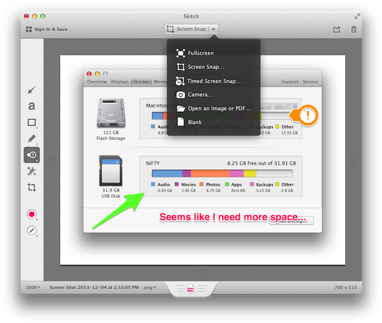Expand the Screen Snap dropdown arrow
This screenshot has width=382, height=323.
[x=214, y=29]
